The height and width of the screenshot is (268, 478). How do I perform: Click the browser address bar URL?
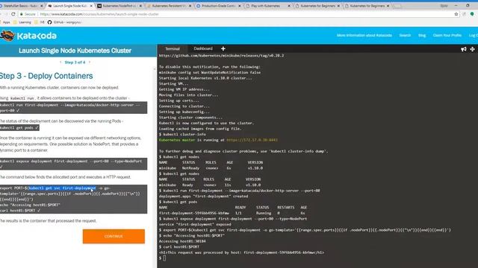(99, 14)
